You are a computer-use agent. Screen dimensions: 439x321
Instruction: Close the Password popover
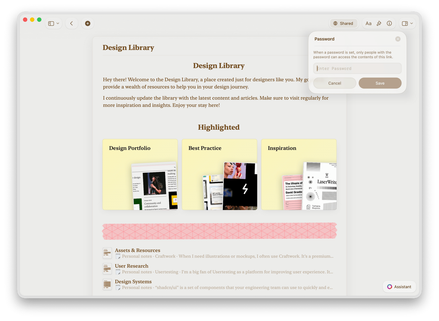pyautogui.click(x=398, y=39)
